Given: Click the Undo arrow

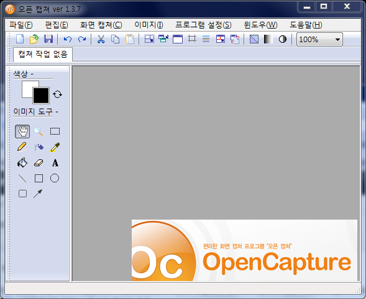Looking at the screenshot, I should (68, 39).
